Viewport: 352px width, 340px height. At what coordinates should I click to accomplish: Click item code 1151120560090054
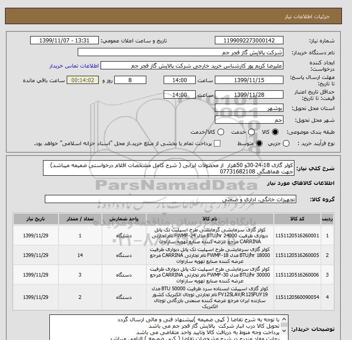[x=297, y=297]
